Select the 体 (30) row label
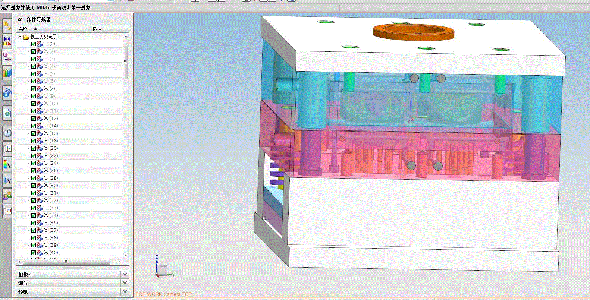Viewport: 590px width, 300px height. [51, 186]
